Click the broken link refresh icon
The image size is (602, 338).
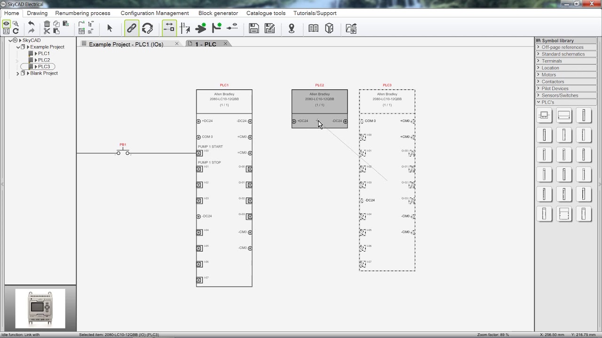[148, 28]
